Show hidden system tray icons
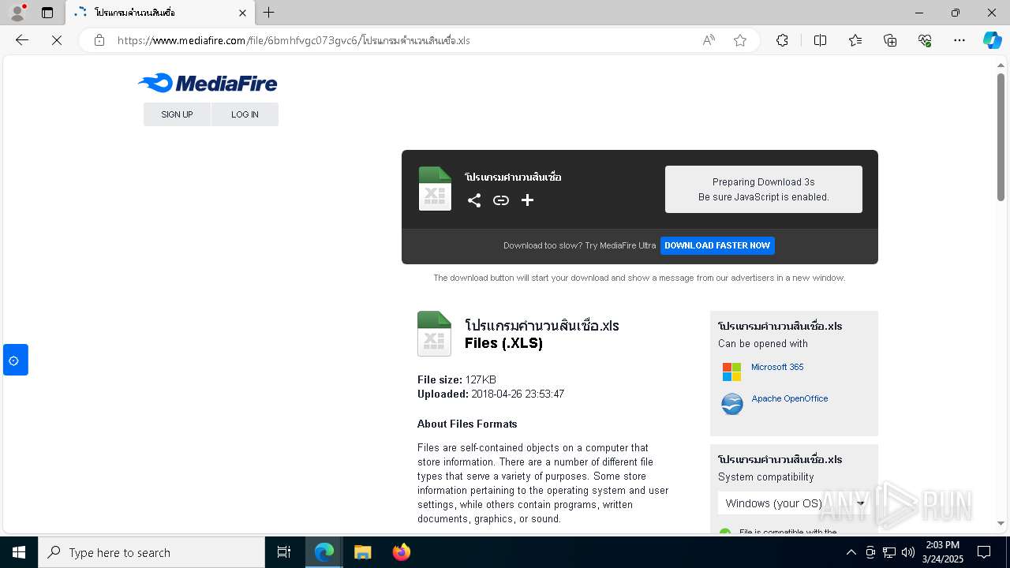The height and width of the screenshot is (568, 1010). coord(851,552)
